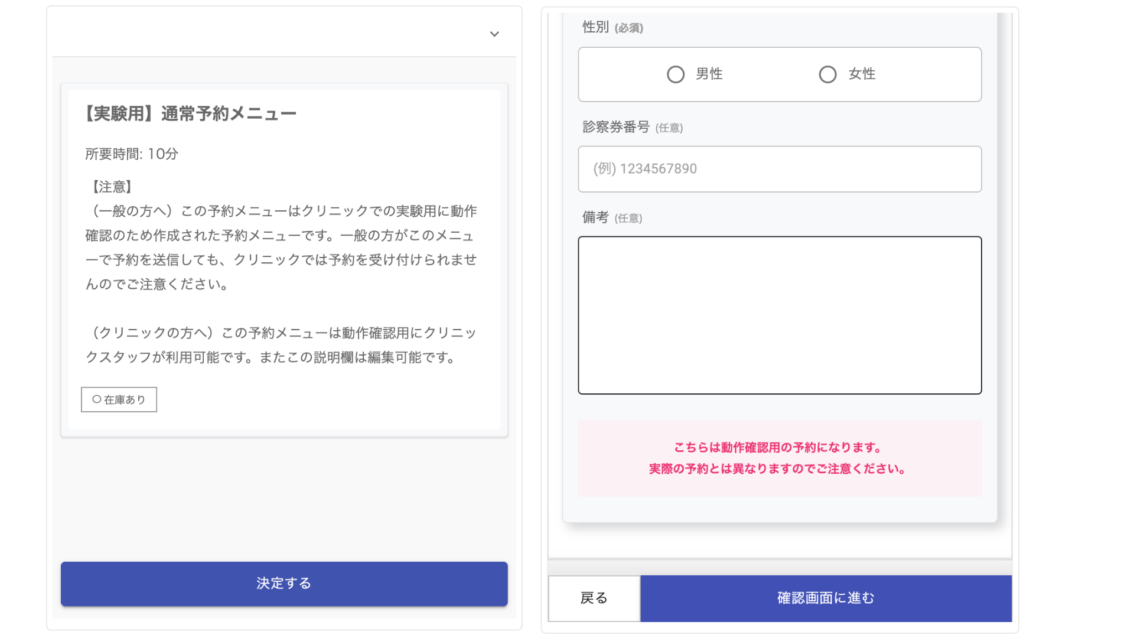Select the 女性 radio button circle

pos(827,74)
